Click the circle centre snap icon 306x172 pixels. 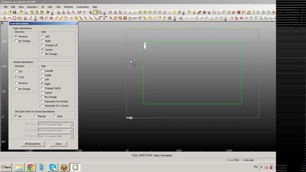click(197, 18)
